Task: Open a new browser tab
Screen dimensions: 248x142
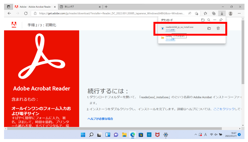Action: pos(106,7)
